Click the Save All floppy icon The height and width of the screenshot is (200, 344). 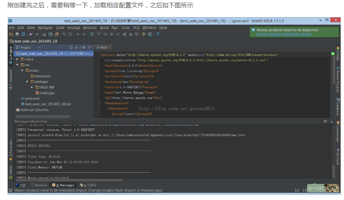click(x=17, y=34)
